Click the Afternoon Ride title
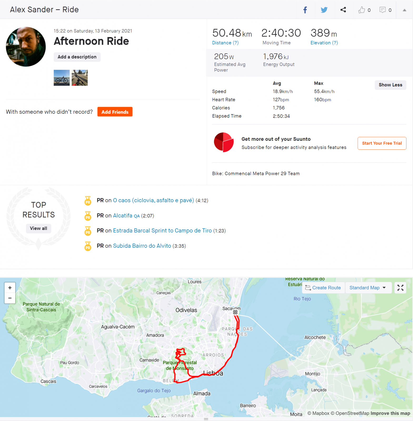Image resolution: width=413 pixels, height=421 pixels. [91, 41]
